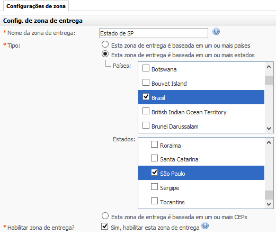Open the Configurações de zona tab
Screen dimensions: 276x235
coord(36,6)
